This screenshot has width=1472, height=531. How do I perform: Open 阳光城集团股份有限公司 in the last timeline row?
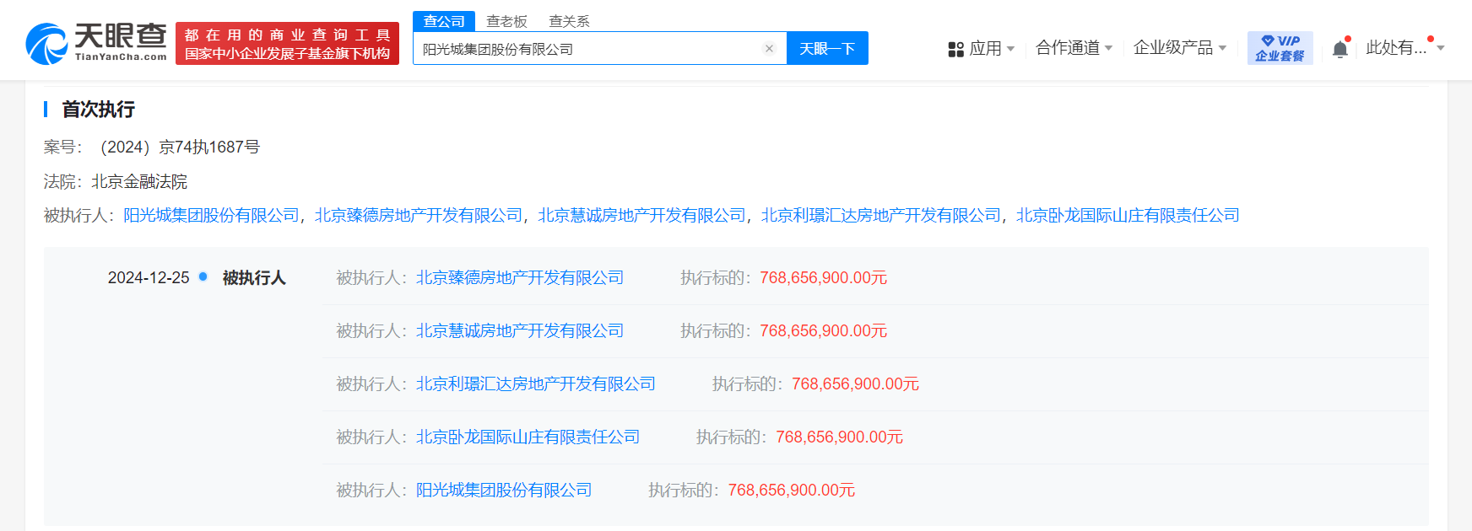coord(504,491)
